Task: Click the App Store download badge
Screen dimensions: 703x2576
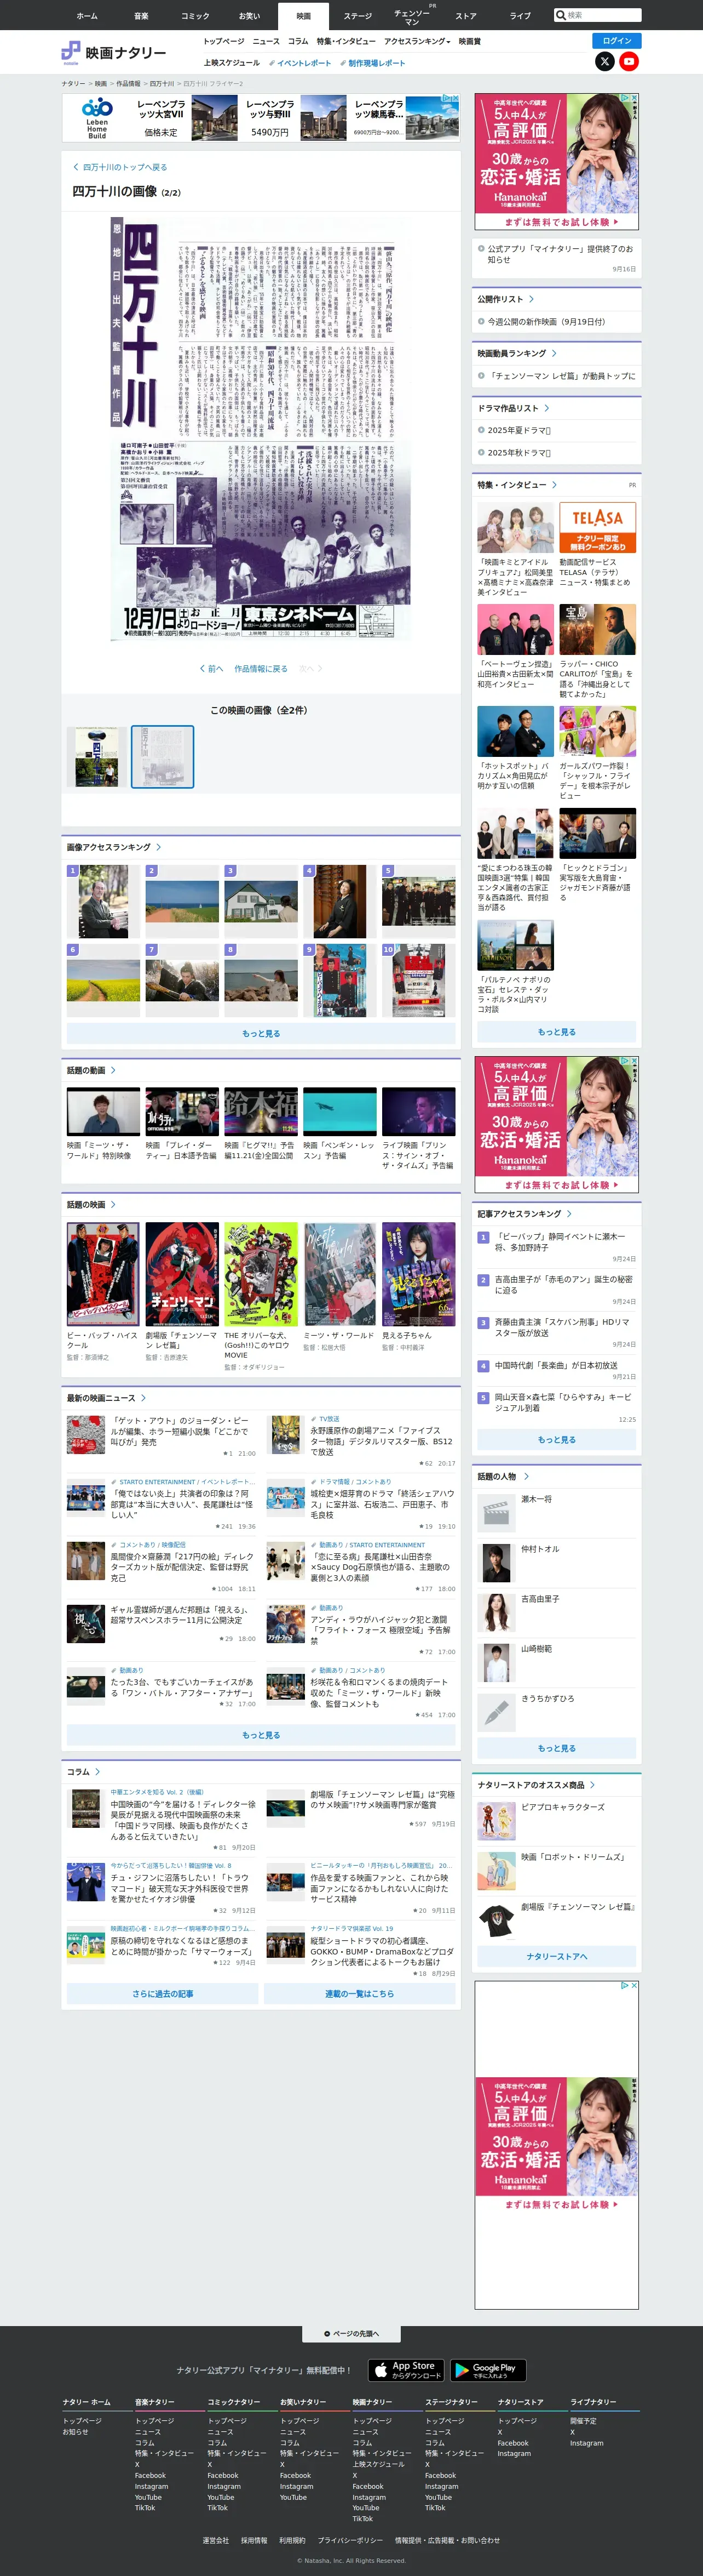Action: tap(406, 2370)
